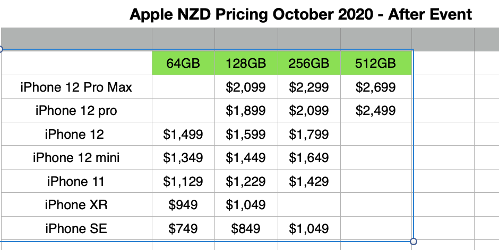Screen dimensions: 499x250
Task: Select the green 128GB header cell
Action: pyautogui.click(x=246, y=64)
